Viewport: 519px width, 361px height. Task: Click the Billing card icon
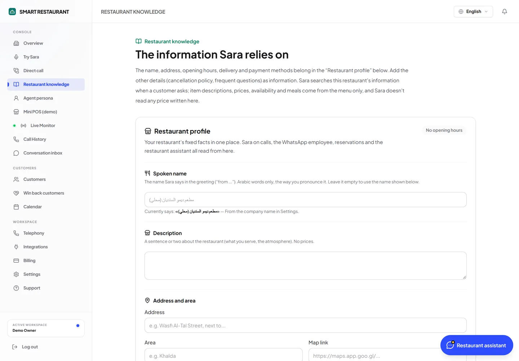16,261
